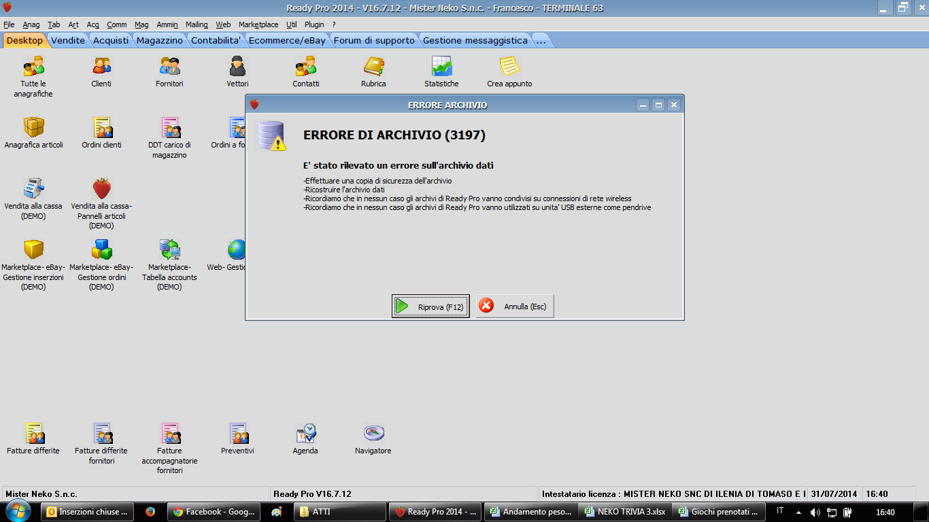Open the Tab menu
929x522 pixels.
pos(54,24)
